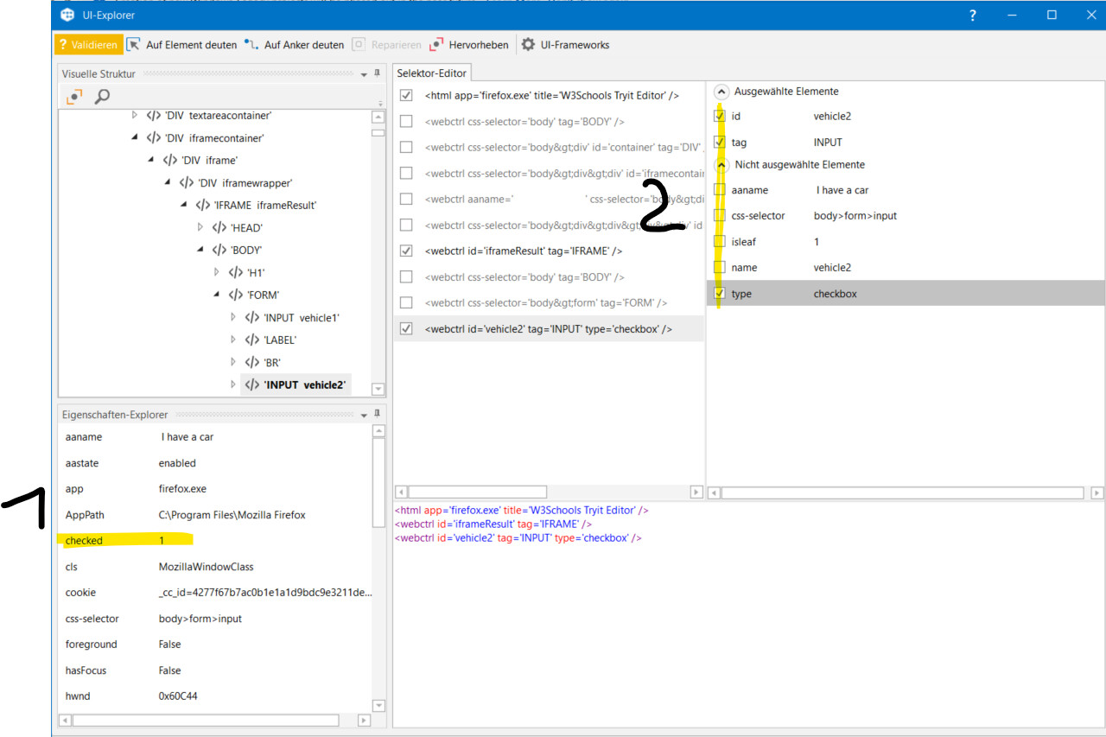This screenshot has width=1106, height=737.
Task: Click the 'isleaf' value '1' in attribute list
Action: pyautogui.click(x=817, y=242)
